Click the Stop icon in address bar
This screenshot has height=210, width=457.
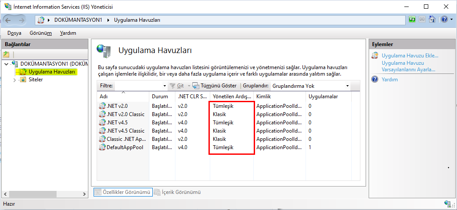422,20
